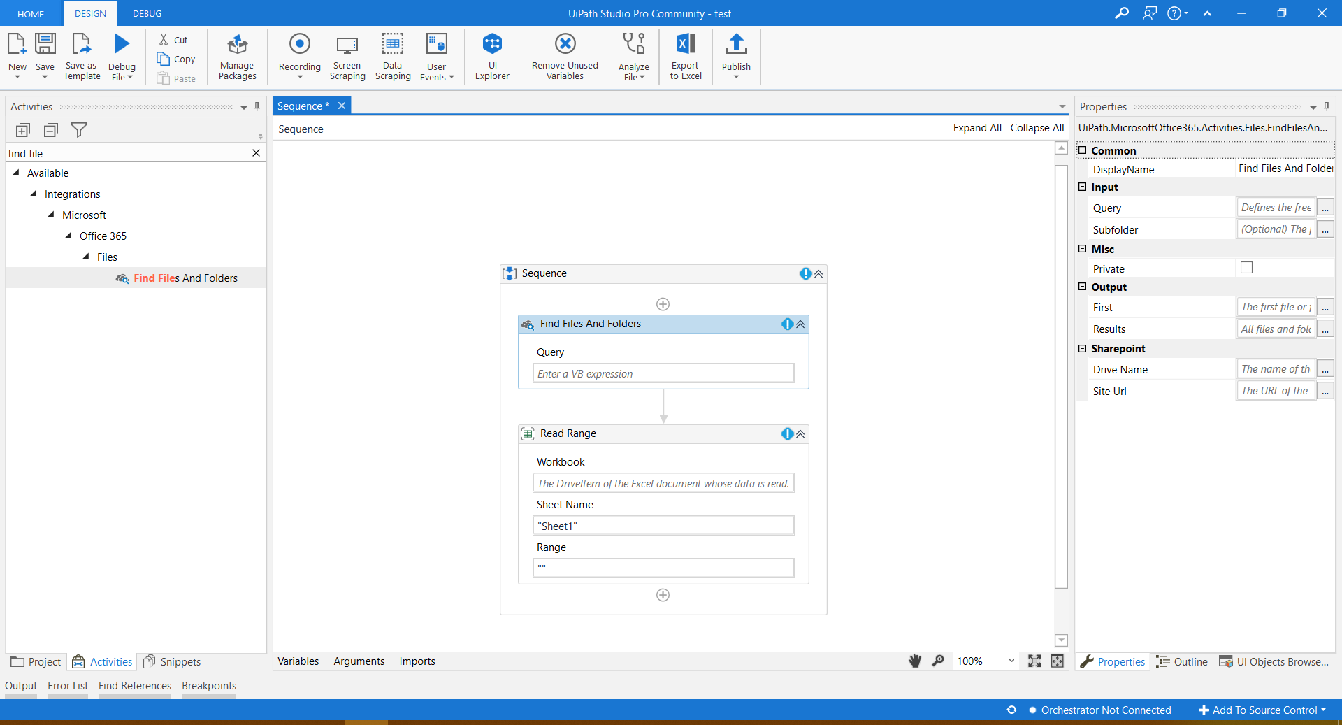Image resolution: width=1342 pixels, height=725 pixels.
Task: Open the Query property ellipsis button
Action: click(1325, 208)
